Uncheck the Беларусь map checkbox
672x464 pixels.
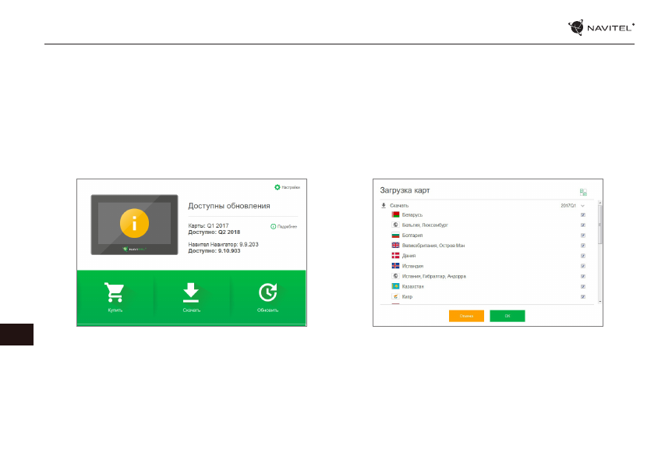(583, 214)
